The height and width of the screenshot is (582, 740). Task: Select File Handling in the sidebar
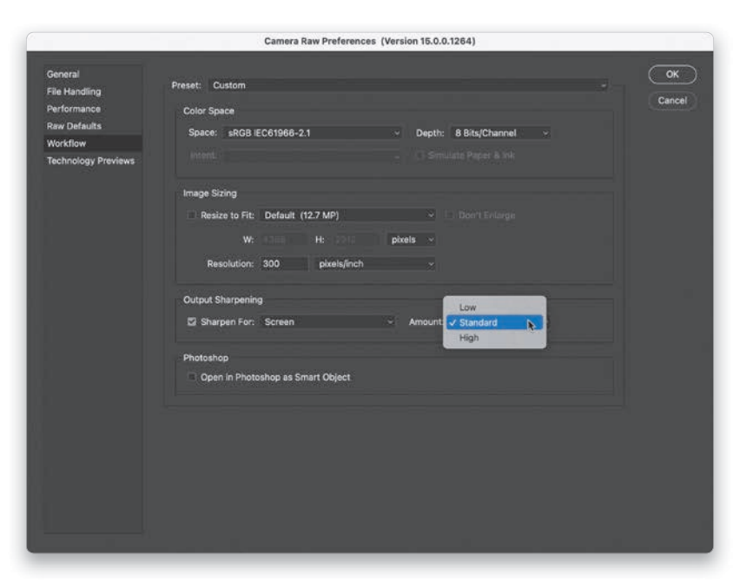pyautogui.click(x=74, y=92)
